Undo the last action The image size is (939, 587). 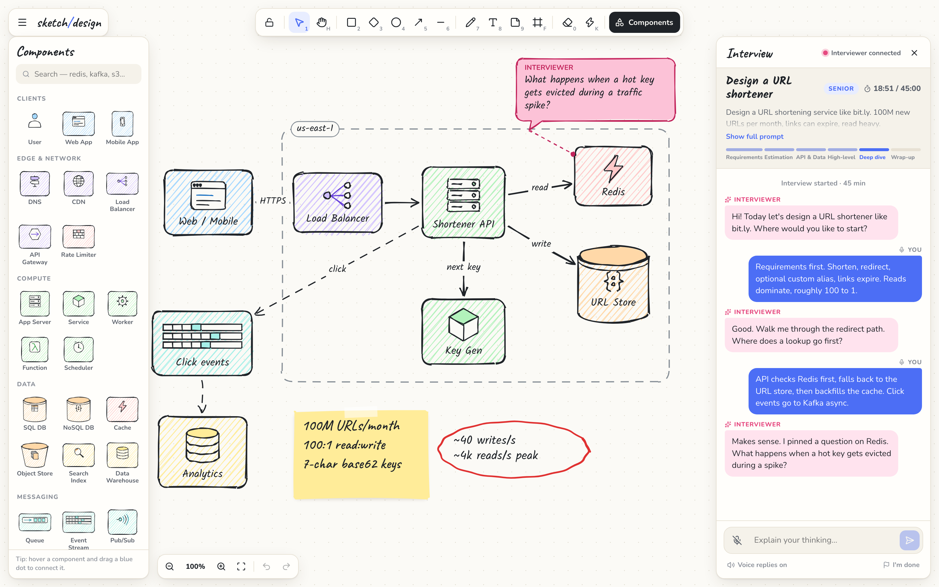(x=266, y=566)
